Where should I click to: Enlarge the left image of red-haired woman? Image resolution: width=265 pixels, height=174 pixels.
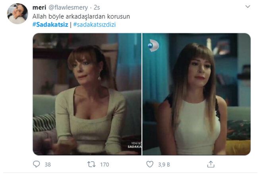[87, 94]
